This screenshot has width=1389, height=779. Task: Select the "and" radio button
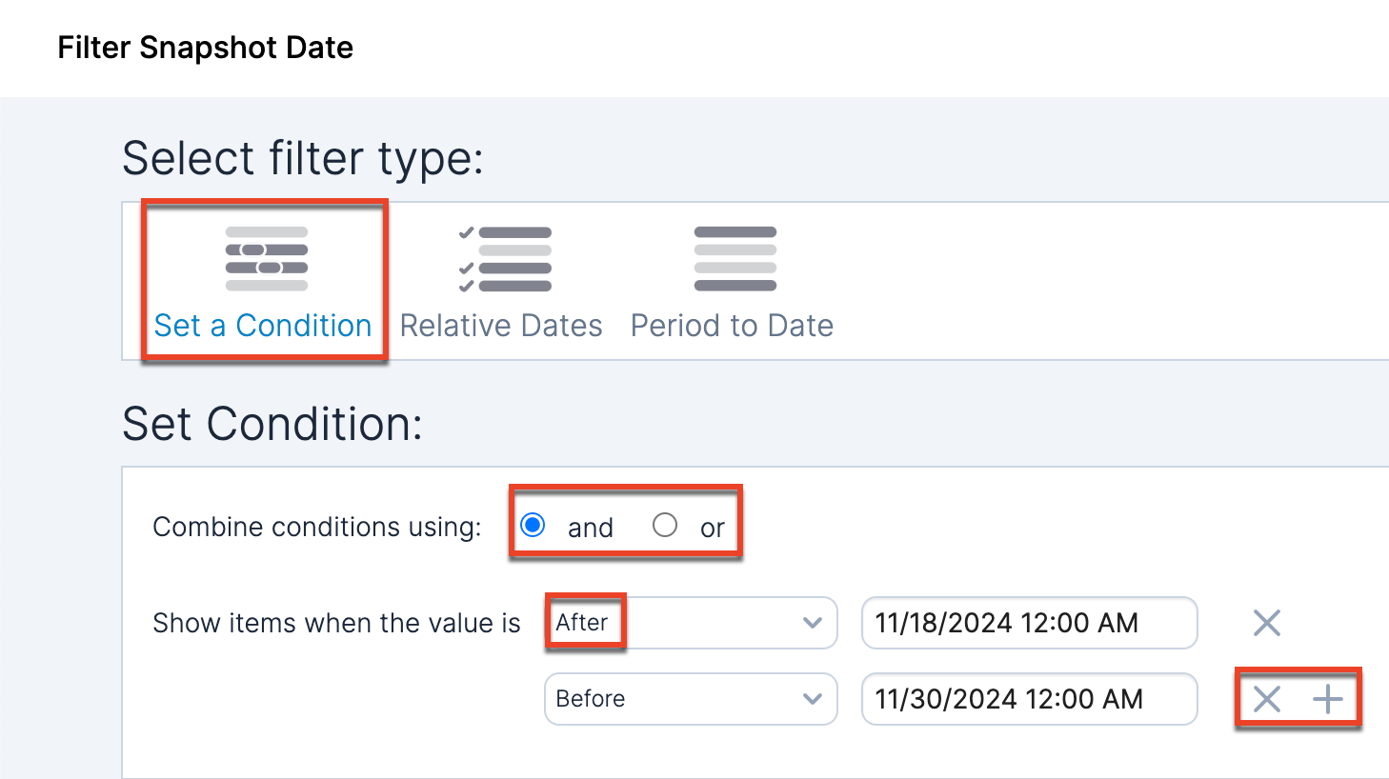[x=533, y=525]
